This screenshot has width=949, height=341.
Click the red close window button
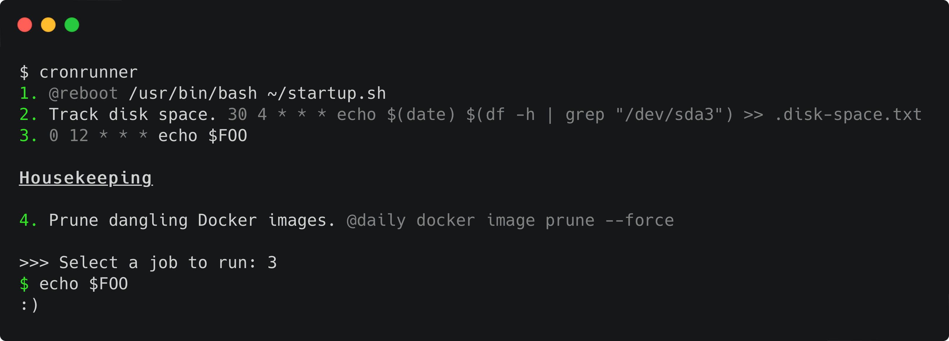pyautogui.click(x=25, y=25)
